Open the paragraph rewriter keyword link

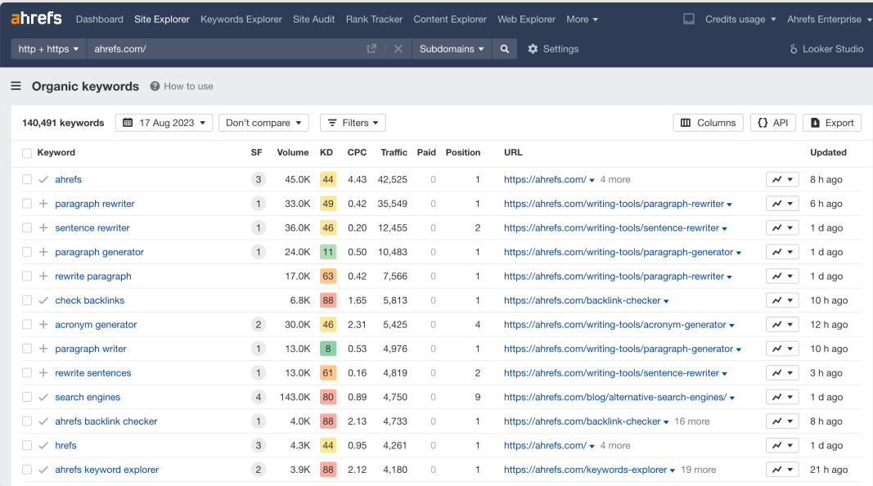coord(95,204)
